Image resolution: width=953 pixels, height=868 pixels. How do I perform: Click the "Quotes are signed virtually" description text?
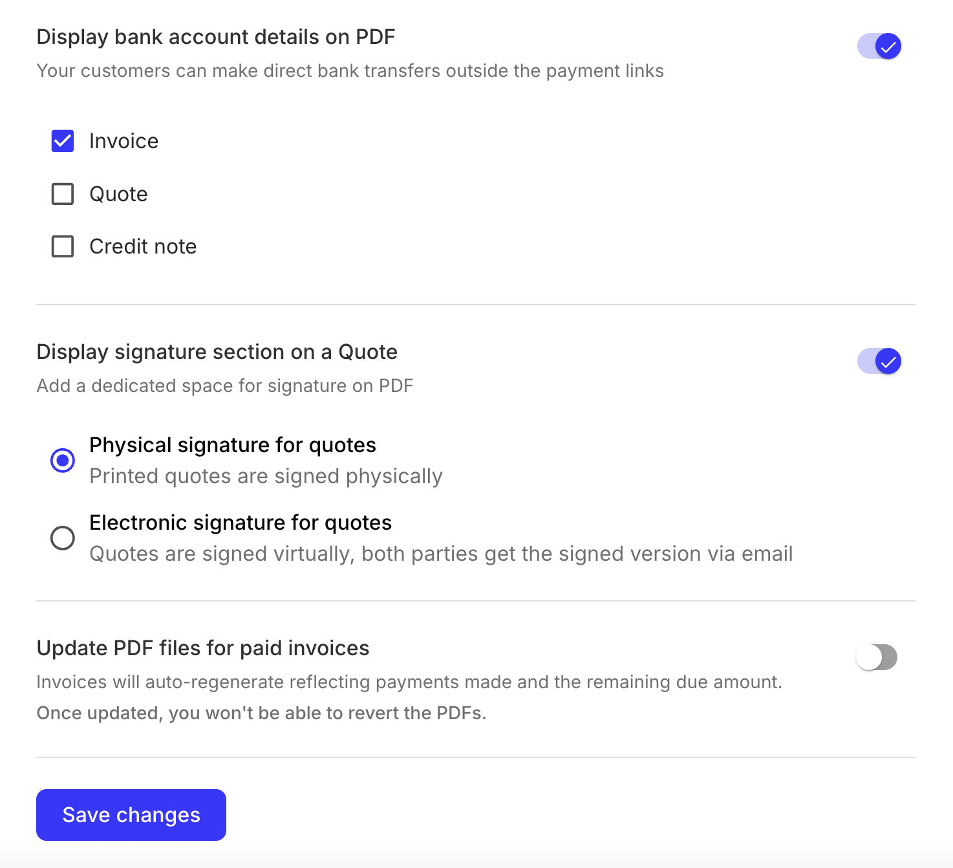[x=441, y=554]
